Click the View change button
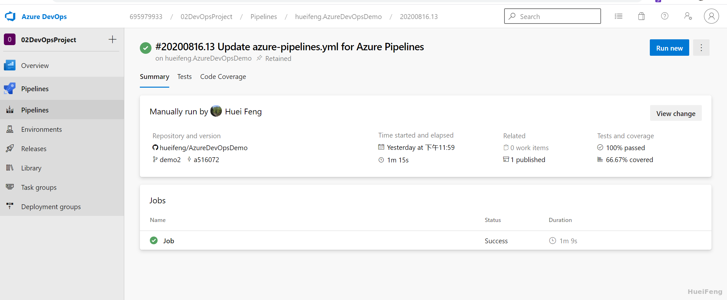The height and width of the screenshot is (300, 727). pyautogui.click(x=676, y=113)
